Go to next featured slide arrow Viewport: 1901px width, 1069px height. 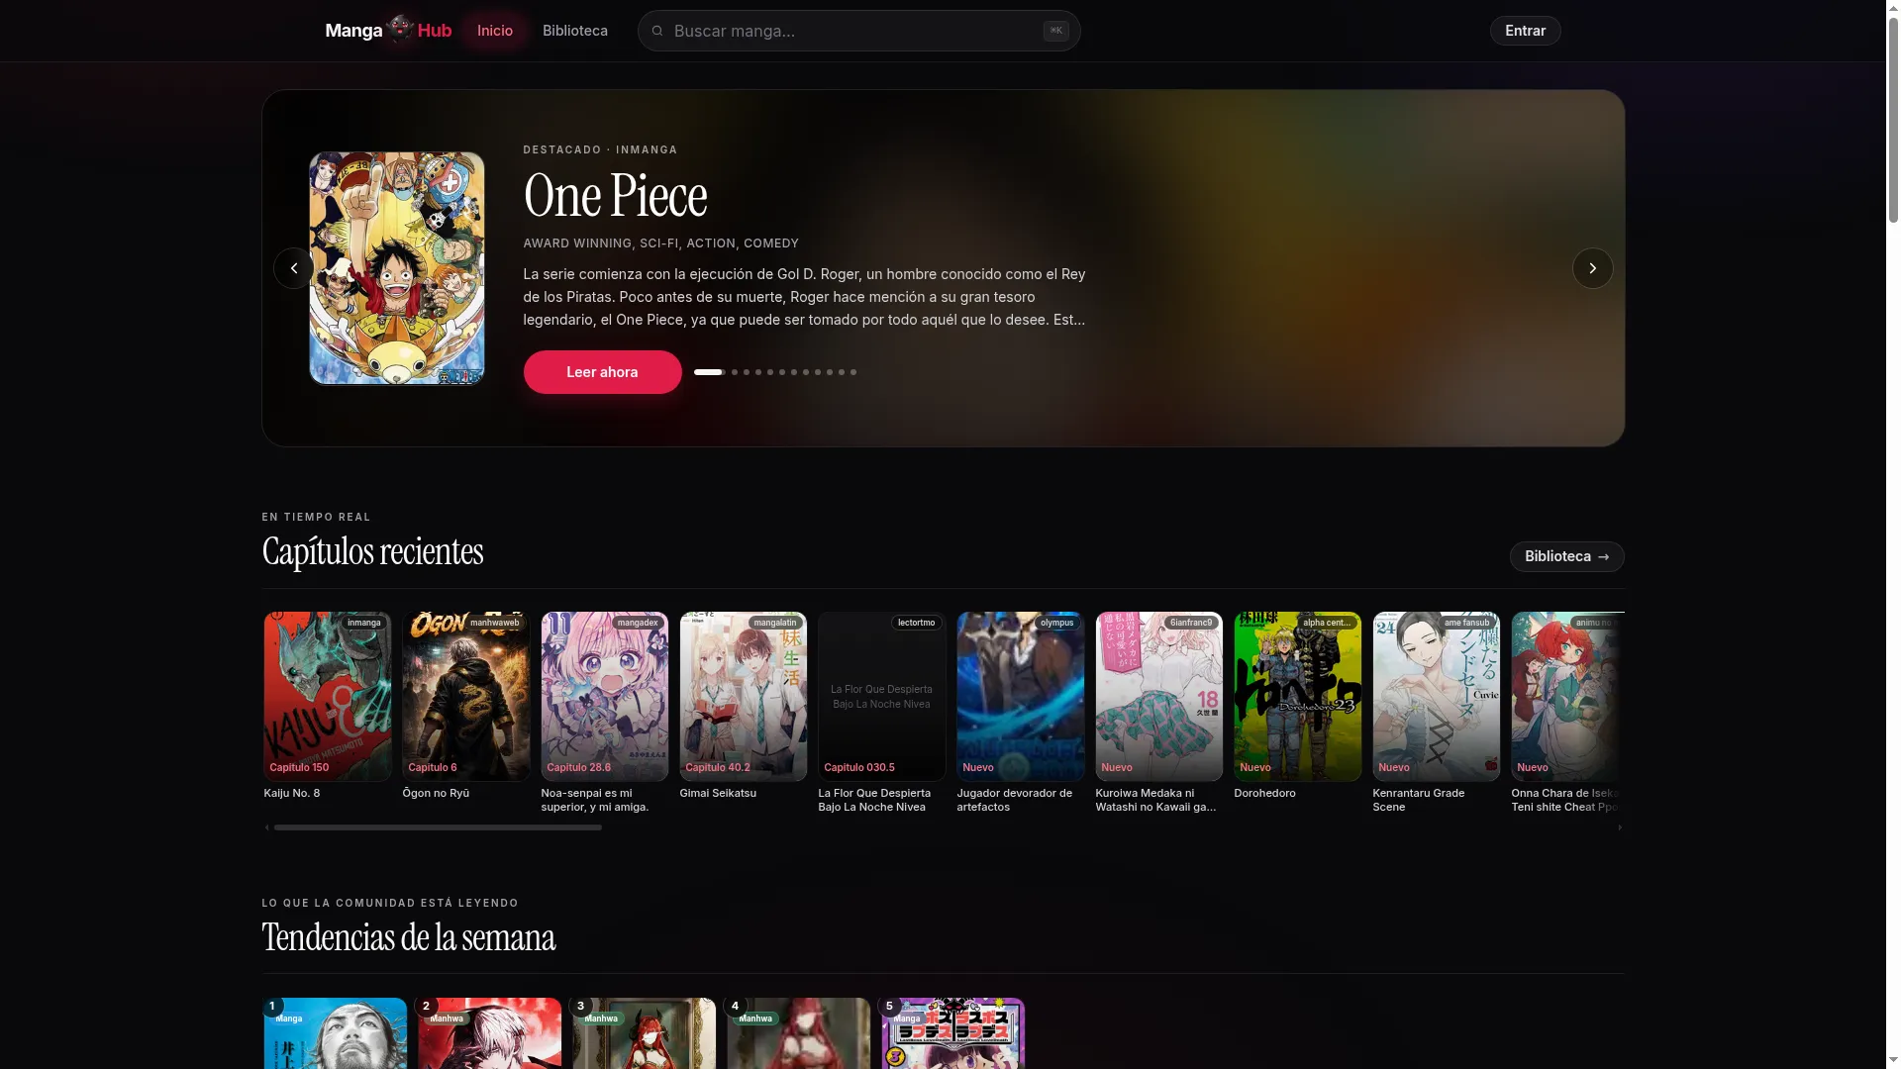[1592, 268]
